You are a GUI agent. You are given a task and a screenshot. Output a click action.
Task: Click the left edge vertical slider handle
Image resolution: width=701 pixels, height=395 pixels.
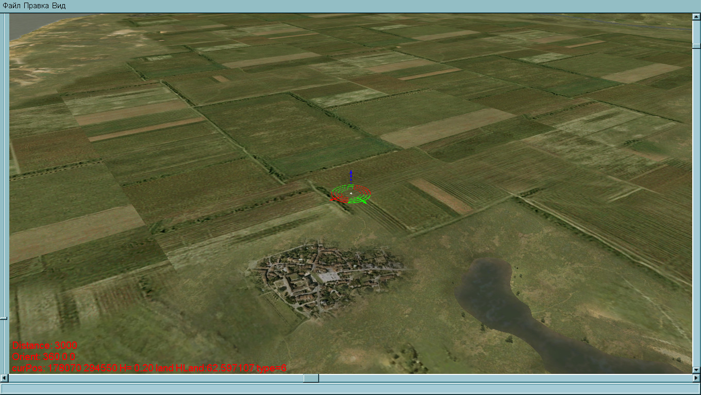(x=4, y=318)
